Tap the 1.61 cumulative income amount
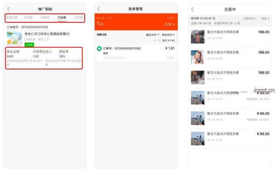This screenshot has height=172, width=277. click(100, 24)
